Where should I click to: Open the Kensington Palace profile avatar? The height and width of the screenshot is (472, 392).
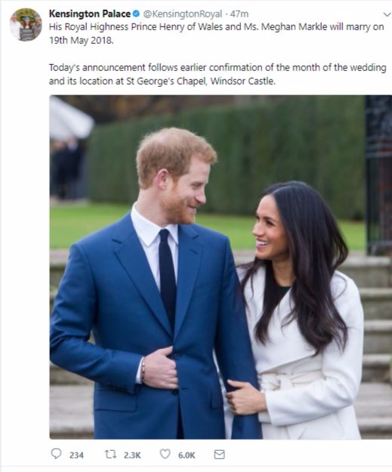click(26, 24)
